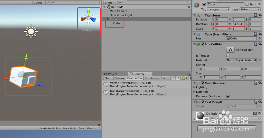This screenshot has width=264, height=138.
Task: Switch to the Project tab
Action: pos(111,74)
